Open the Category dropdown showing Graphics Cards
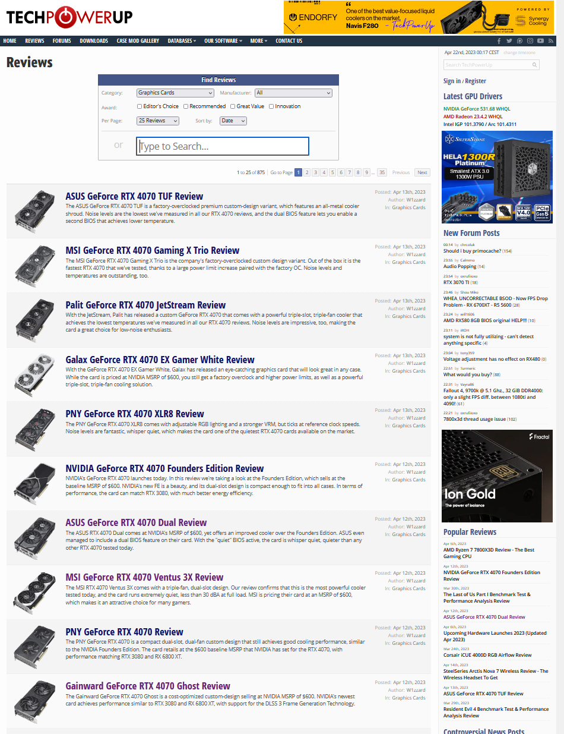 175,93
